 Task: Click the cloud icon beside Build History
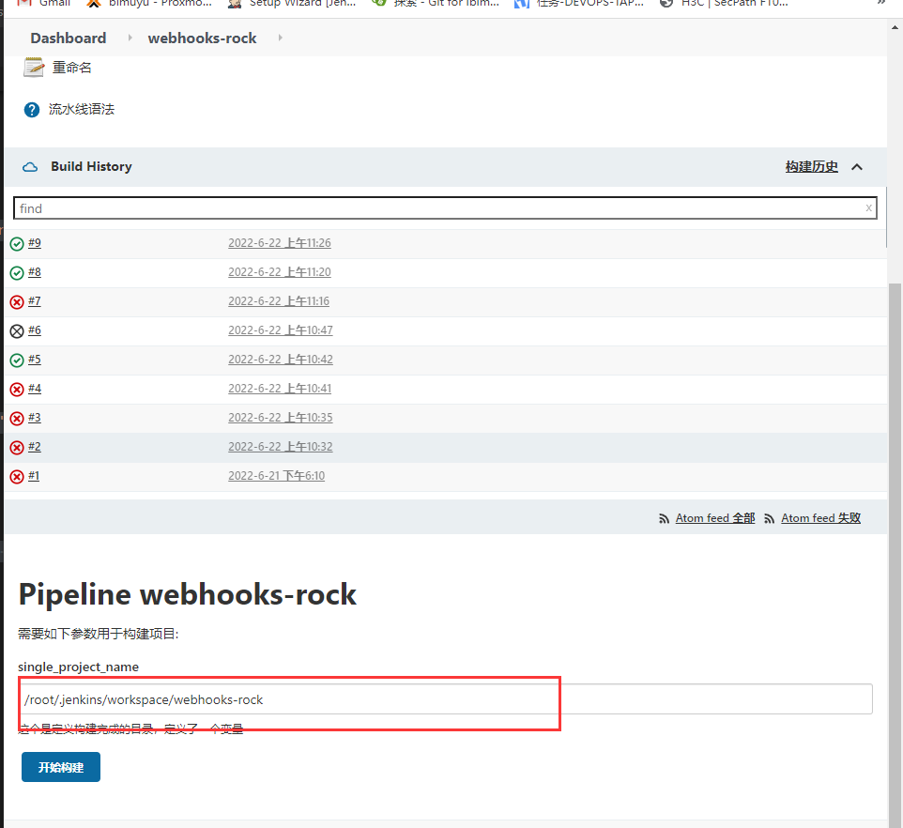click(x=30, y=166)
